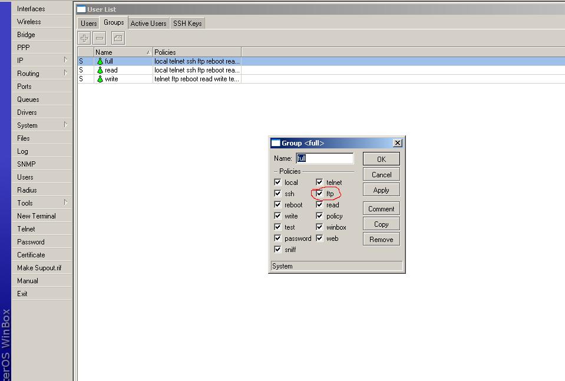
Task: Open the Radius section from the sidebar
Action: pos(28,190)
